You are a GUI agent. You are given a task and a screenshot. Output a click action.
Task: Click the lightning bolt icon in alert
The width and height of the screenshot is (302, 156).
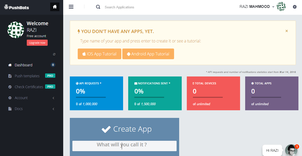pyautogui.click(x=78, y=31)
